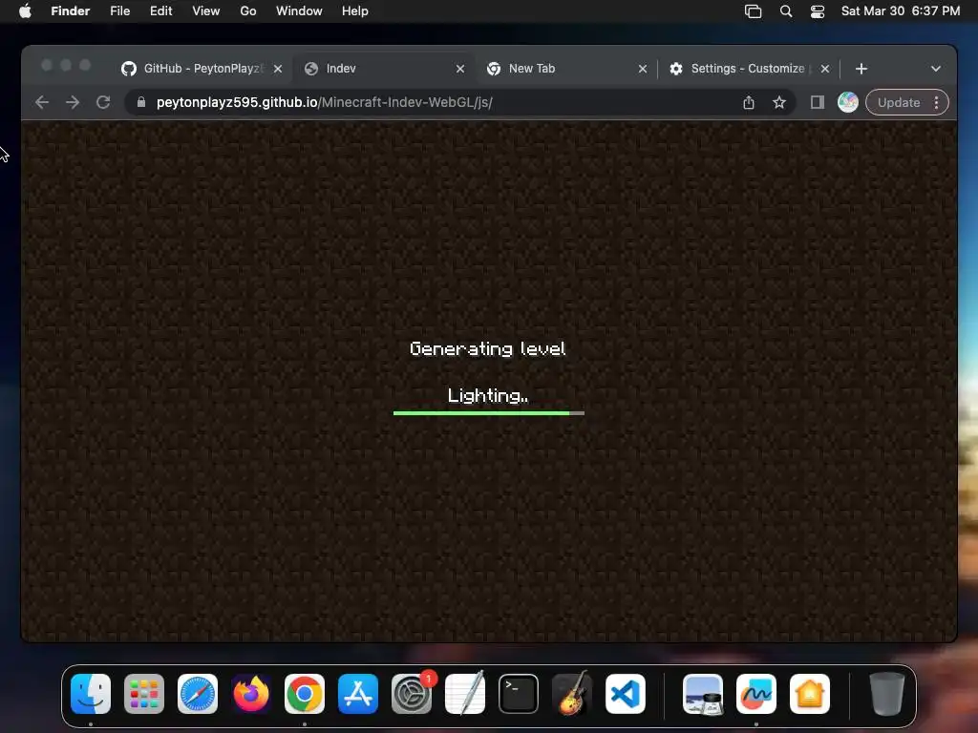Close the Indev tab

pos(459,69)
